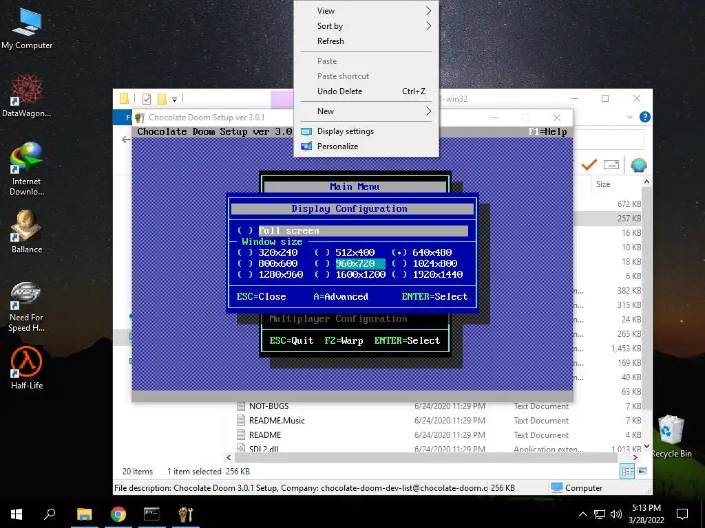Image resolution: width=705 pixels, height=528 pixels.
Task: Open the DataWagon desktop shortcut
Action: click(x=27, y=96)
